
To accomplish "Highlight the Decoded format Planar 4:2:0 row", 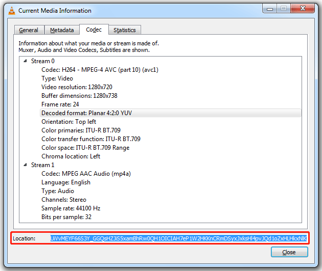I will (x=86, y=113).
